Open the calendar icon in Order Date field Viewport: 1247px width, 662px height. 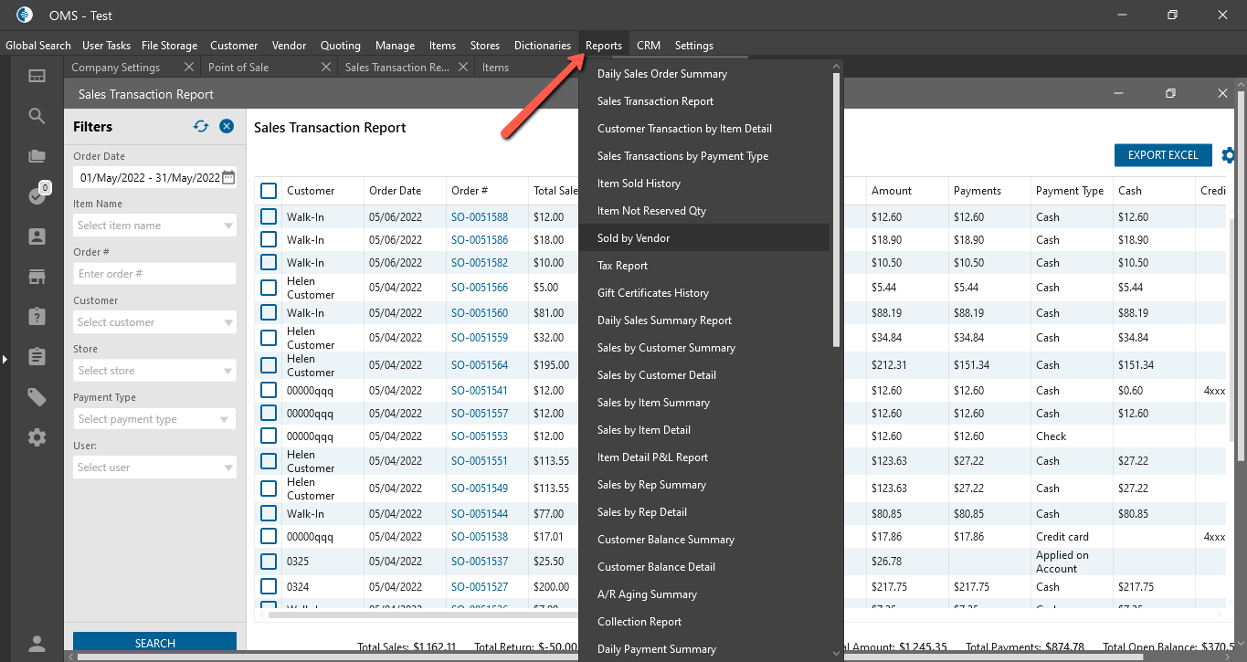(x=228, y=177)
